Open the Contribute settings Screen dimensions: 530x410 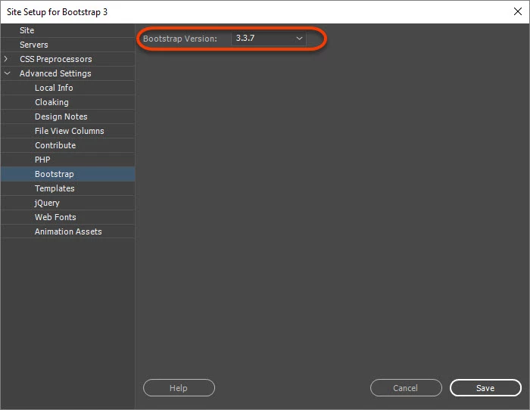pos(67,145)
